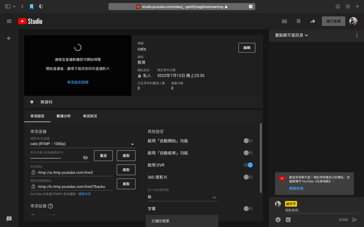Open the clapperboard icon in header
This screenshot has width=364, height=227.
tap(284, 21)
